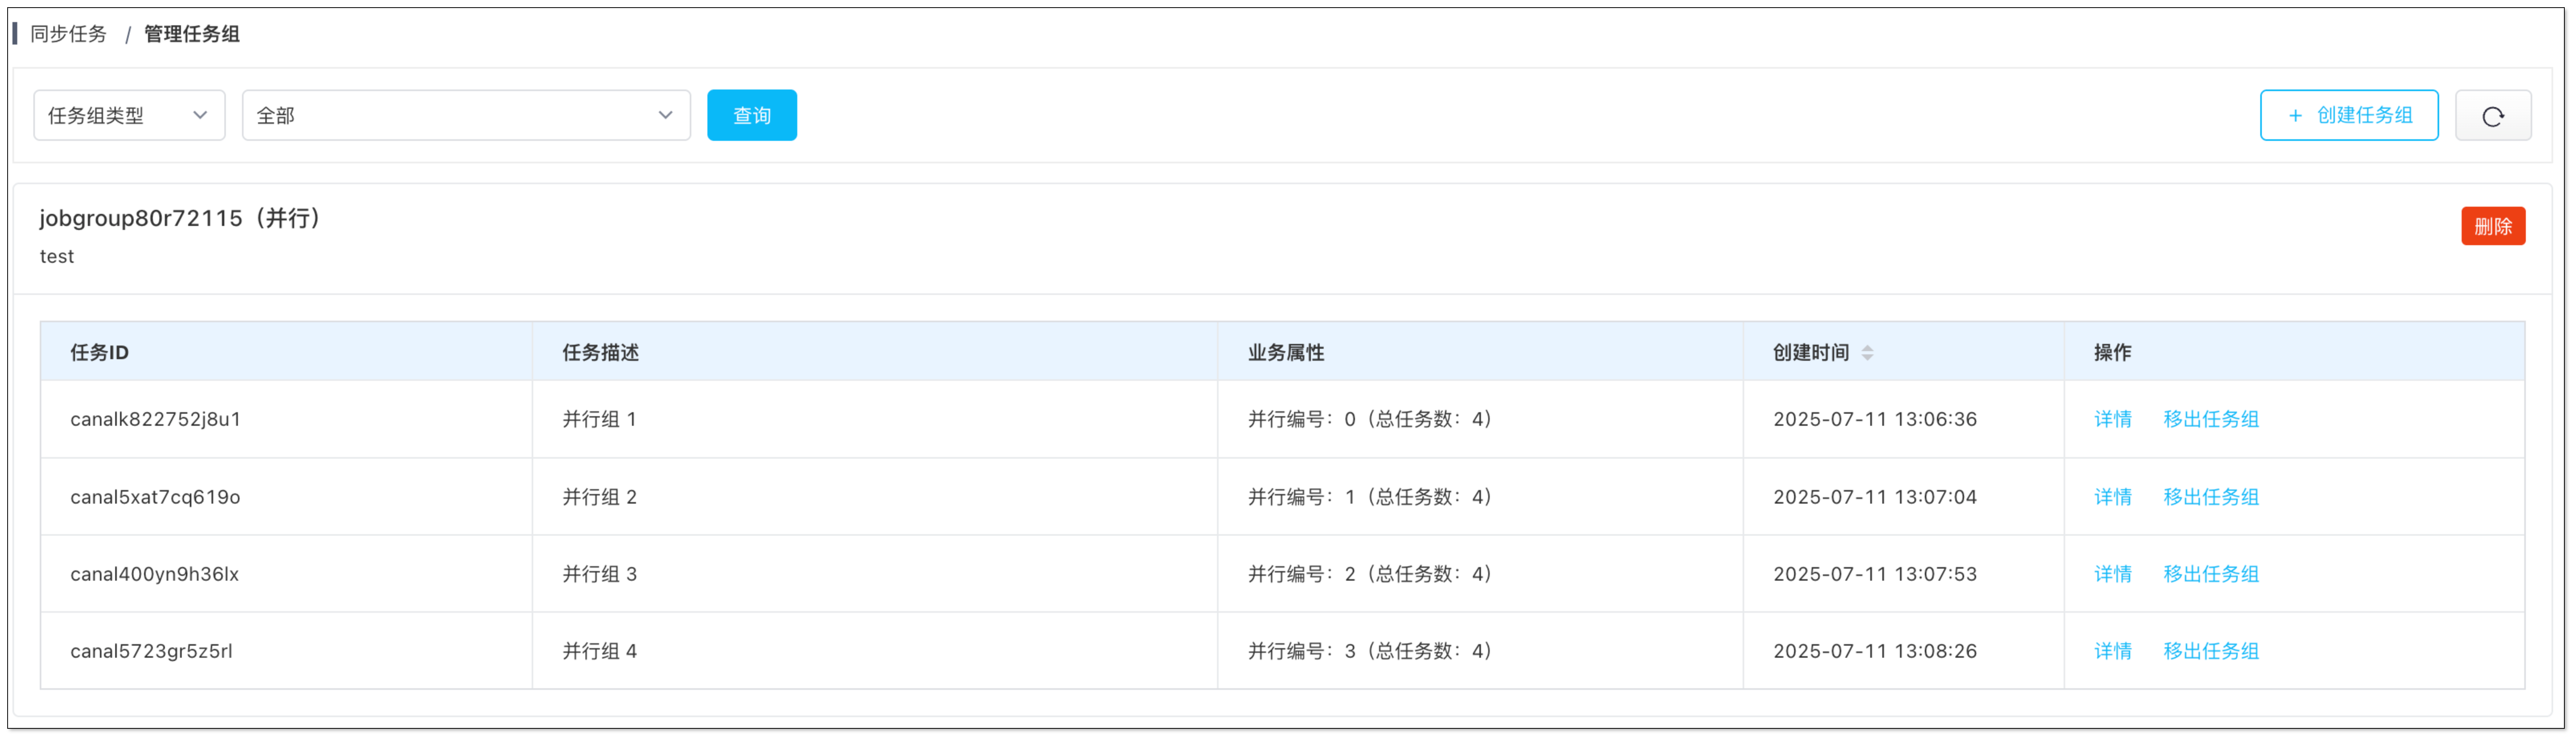Click 移出任务组 for canal5xat7cq619o
The width and height of the screenshot is (2576, 740).
pos(2211,497)
